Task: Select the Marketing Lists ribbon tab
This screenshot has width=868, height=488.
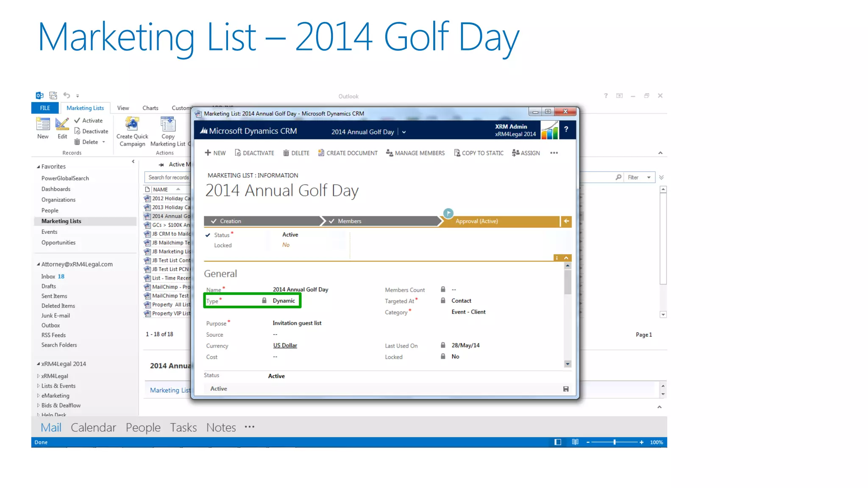Action: click(x=85, y=108)
